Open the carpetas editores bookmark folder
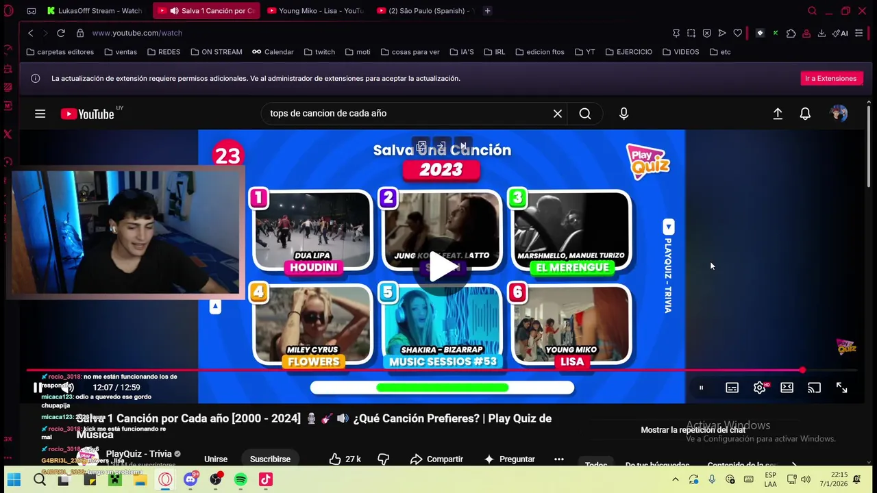Viewport: 877px width, 493px height. tap(60, 52)
